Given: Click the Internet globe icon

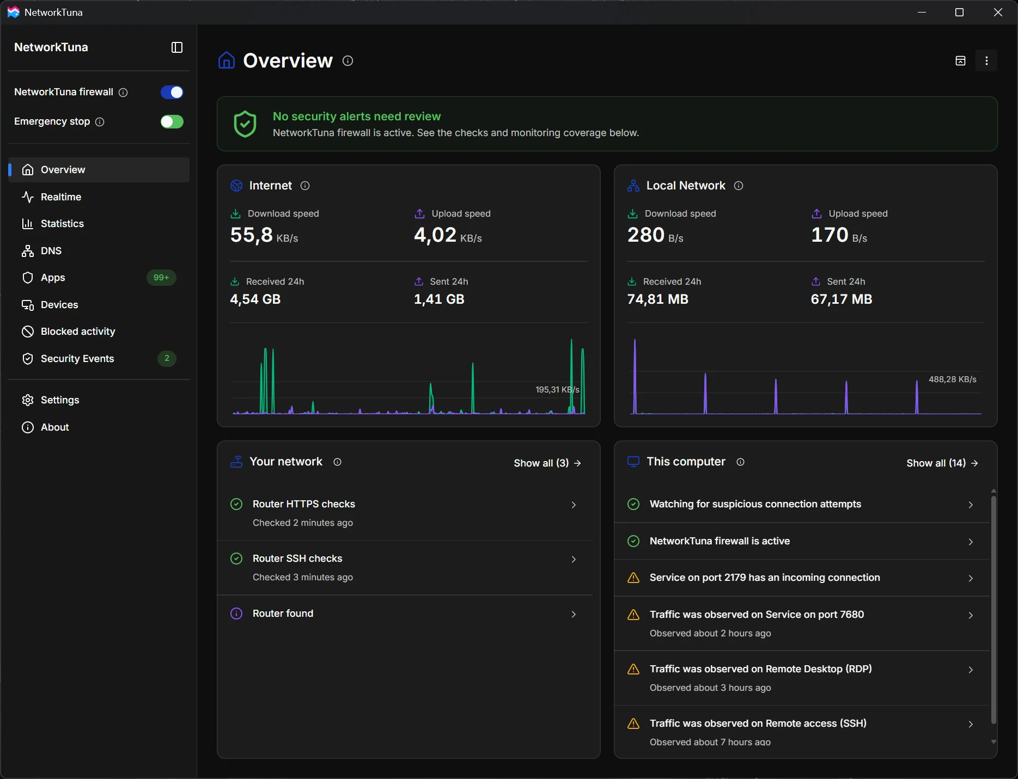Looking at the screenshot, I should point(236,186).
